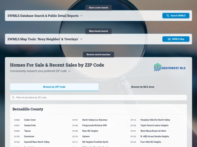Click 'SWMLS Database Search & Public Detail Reports' title
This screenshot has height=147, width=197.
[43, 16]
